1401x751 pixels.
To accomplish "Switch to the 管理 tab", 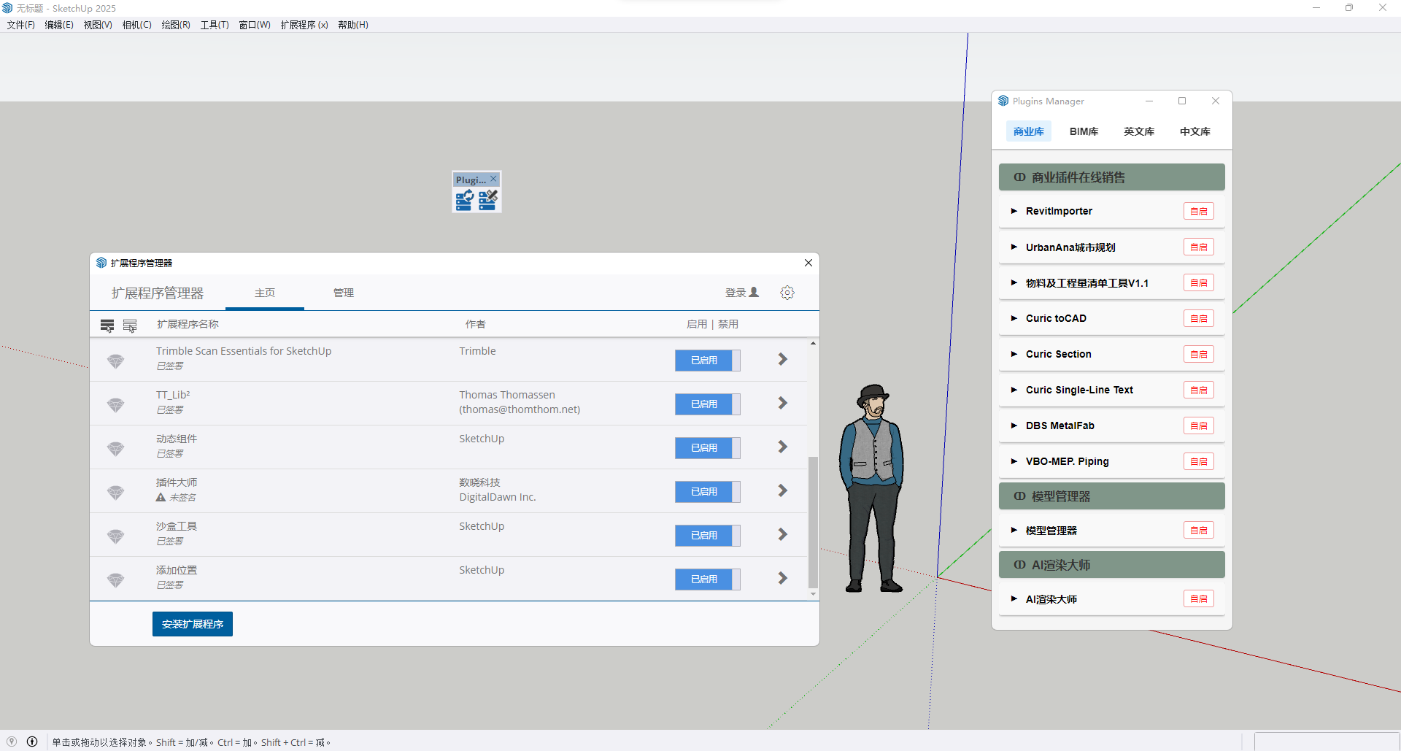I will [343, 293].
